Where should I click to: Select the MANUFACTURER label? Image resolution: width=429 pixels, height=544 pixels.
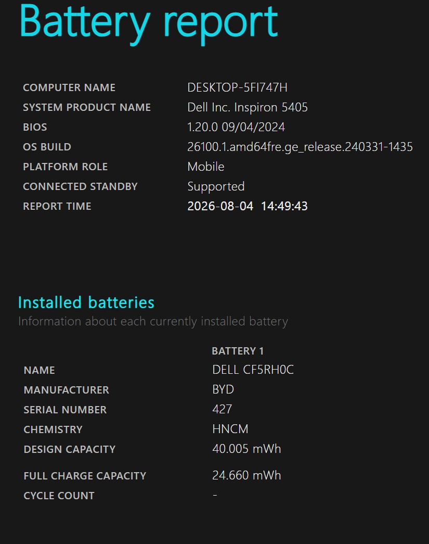[66, 390]
